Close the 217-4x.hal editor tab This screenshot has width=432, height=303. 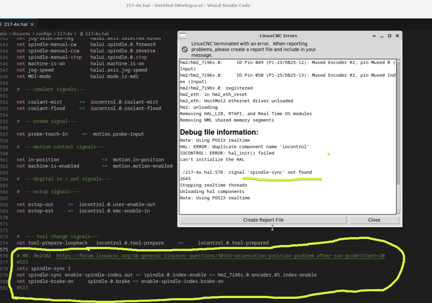[32, 24]
